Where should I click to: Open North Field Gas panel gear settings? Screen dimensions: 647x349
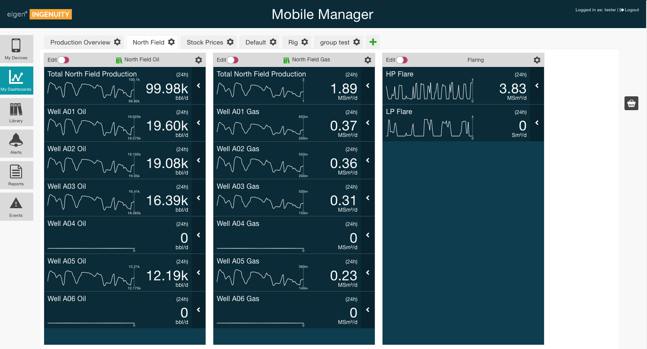pos(368,60)
